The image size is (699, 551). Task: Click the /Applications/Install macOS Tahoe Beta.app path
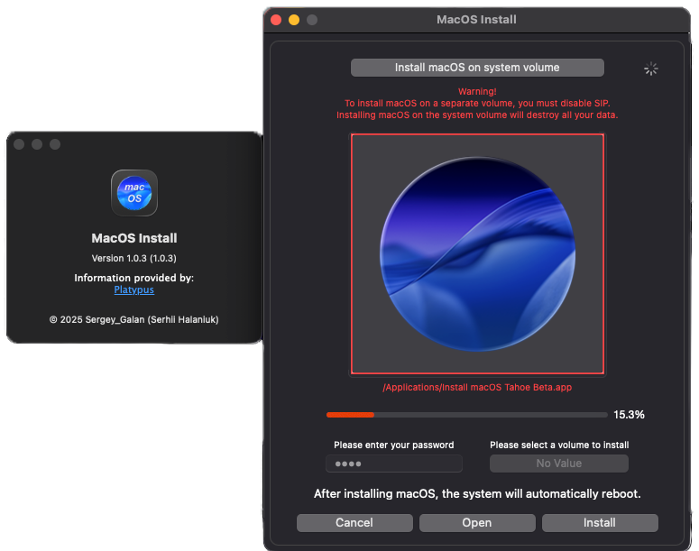[477, 388]
